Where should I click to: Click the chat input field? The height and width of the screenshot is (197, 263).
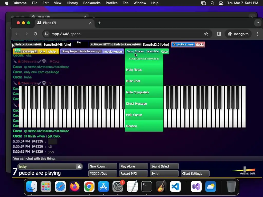click(x=138, y=159)
